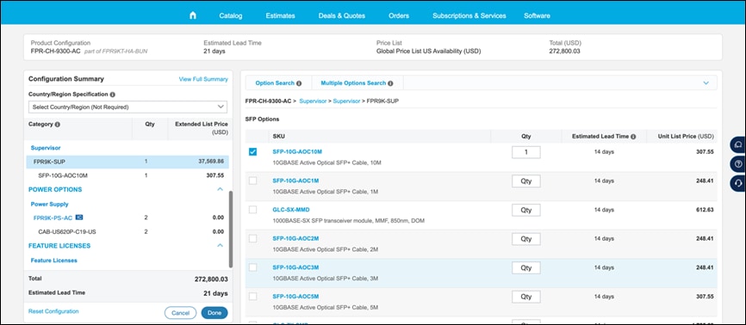Go to the home icon in top navigation

click(x=193, y=15)
